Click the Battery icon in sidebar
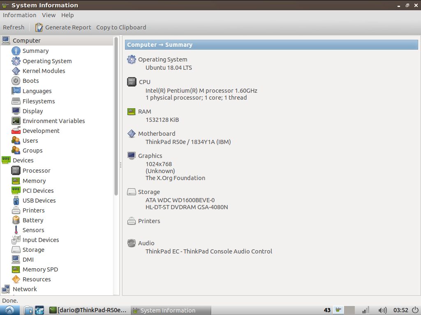This screenshot has height=315, width=421. [16, 220]
